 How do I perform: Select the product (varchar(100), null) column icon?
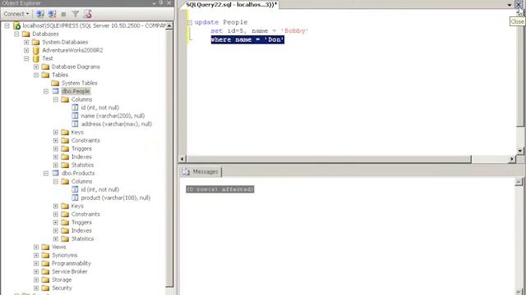point(75,197)
